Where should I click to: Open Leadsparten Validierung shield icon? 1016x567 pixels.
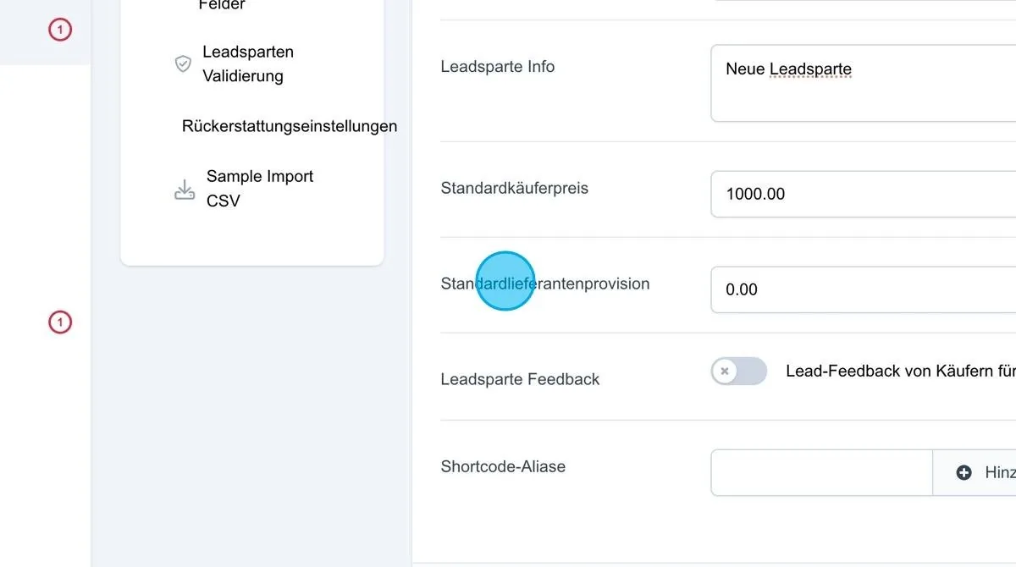[x=183, y=63]
